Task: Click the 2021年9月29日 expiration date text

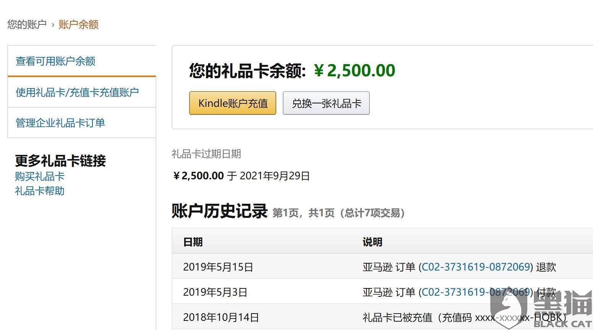Action: pos(275,176)
